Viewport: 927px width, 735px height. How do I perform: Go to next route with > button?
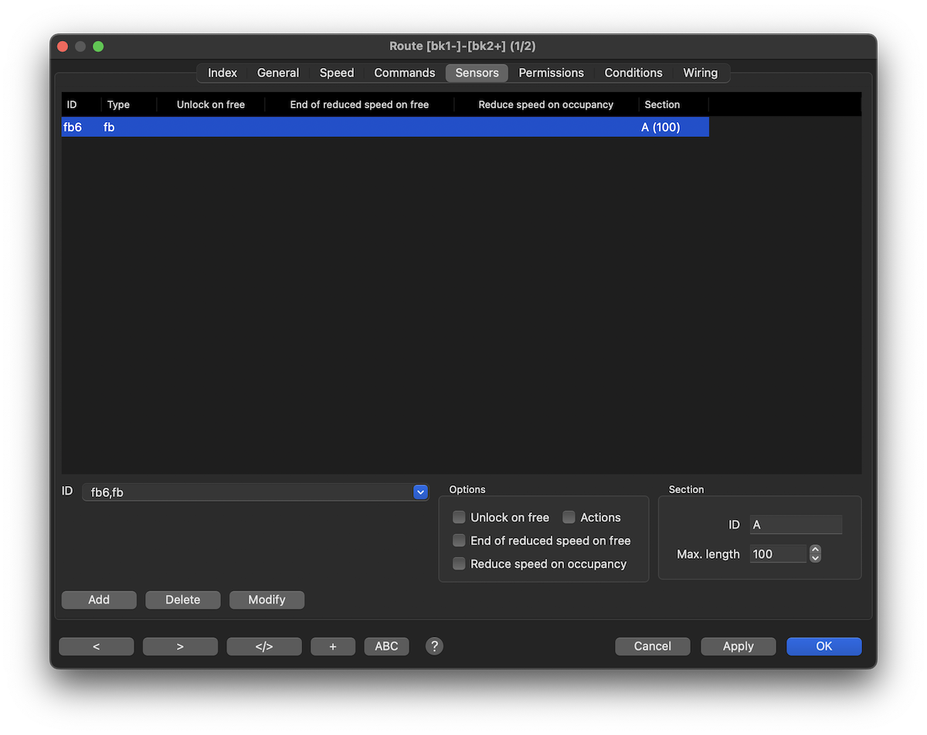click(x=180, y=646)
